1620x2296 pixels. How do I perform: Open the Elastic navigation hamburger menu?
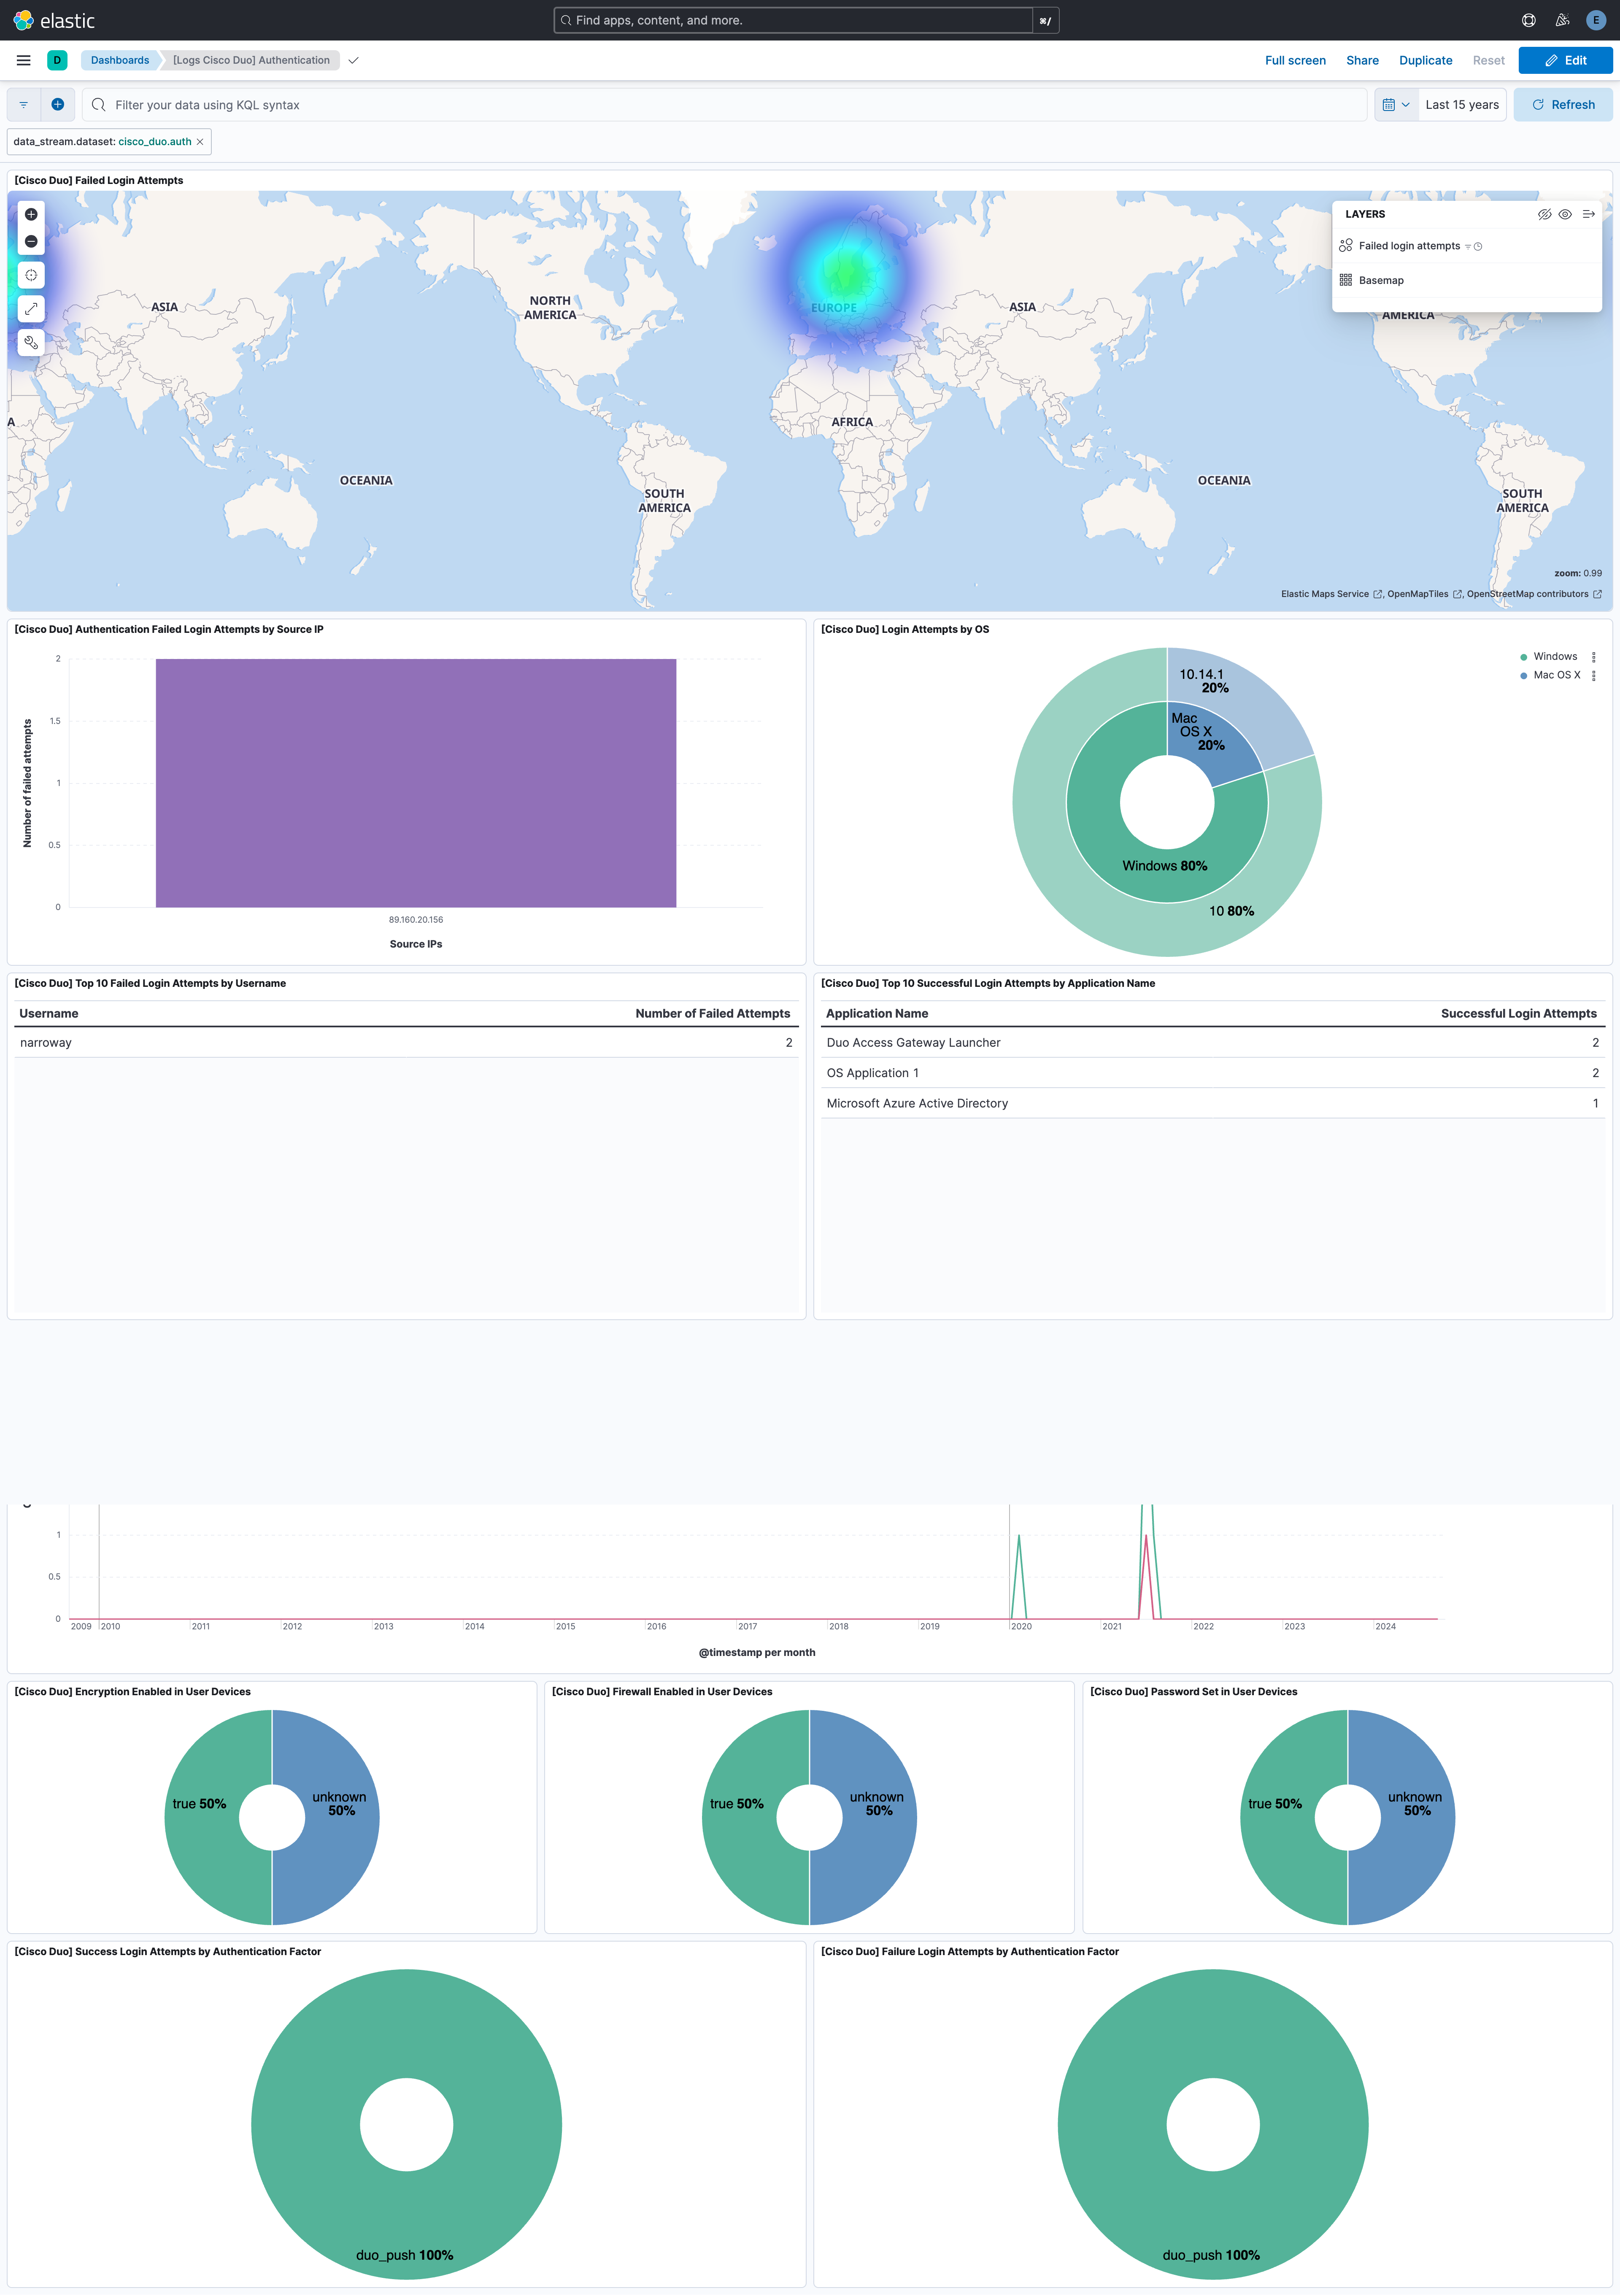point(23,60)
